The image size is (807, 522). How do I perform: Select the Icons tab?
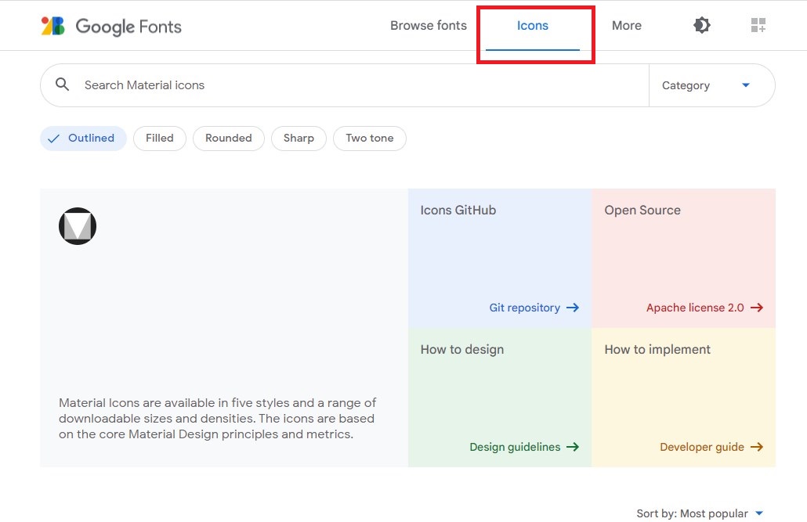point(533,25)
